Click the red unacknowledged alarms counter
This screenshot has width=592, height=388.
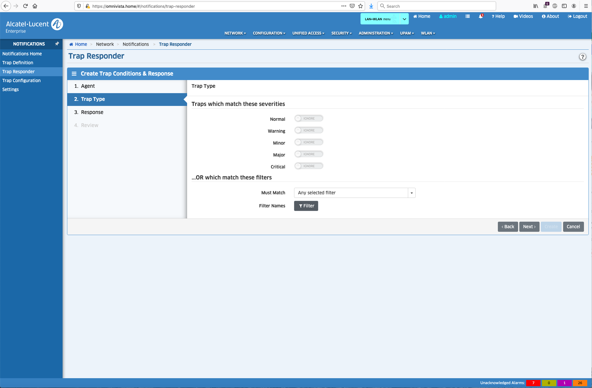point(533,383)
